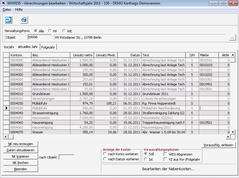Click the table scroll-up arrow
The width and height of the screenshot is (239, 178).
232,55
